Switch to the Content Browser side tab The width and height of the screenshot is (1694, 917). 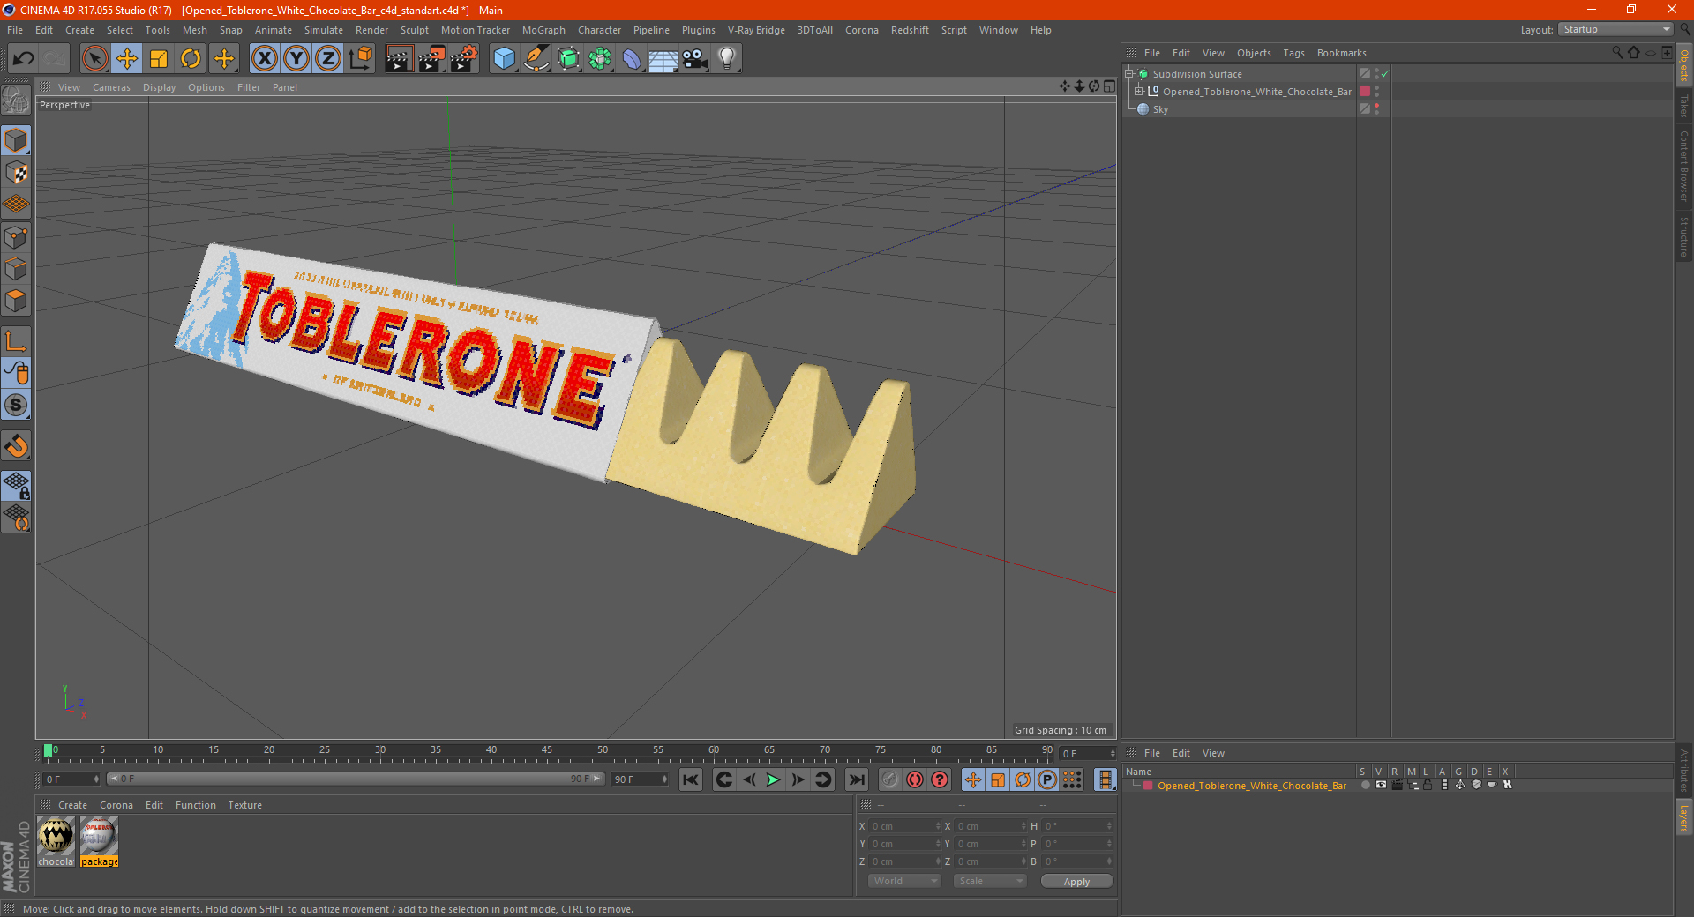[x=1683, y=166]
